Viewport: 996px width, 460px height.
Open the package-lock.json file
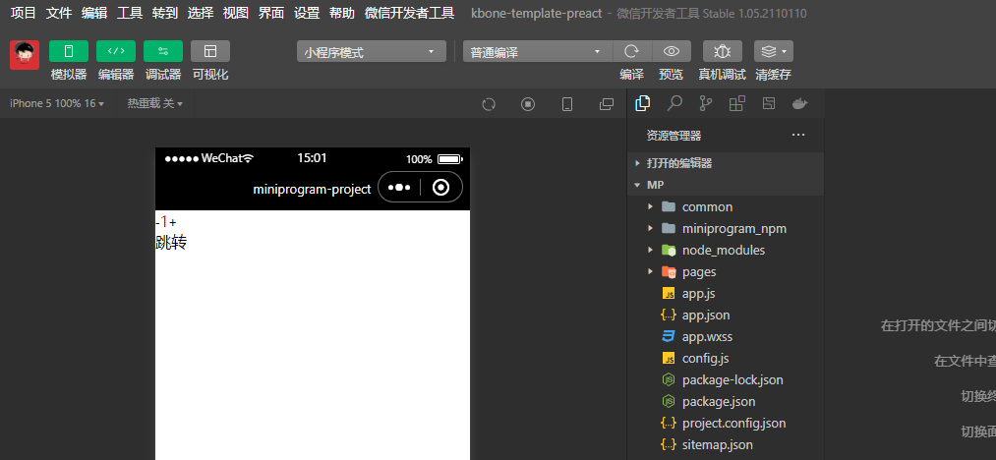pos(726,380)
